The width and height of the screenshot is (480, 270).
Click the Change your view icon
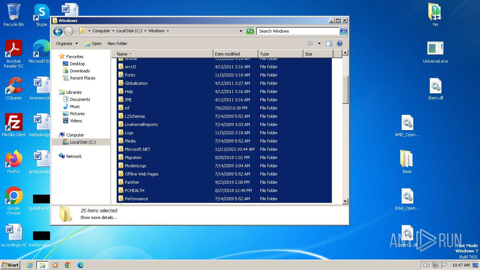click(310, 43)
